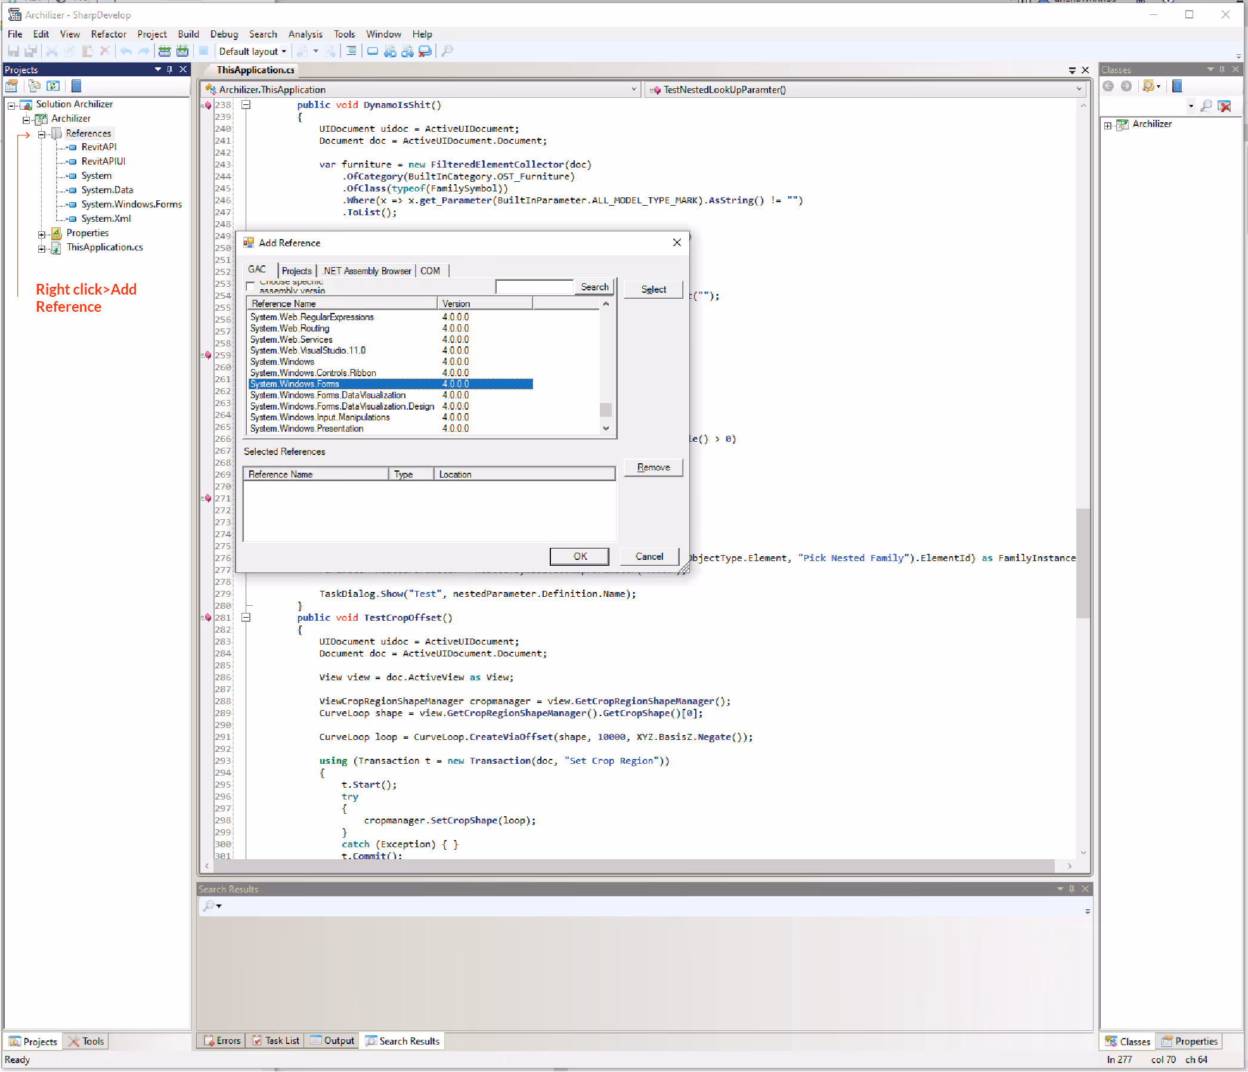
Task: Collapse the DynamoIsShit method fold marker
Action: coord(246,105)
